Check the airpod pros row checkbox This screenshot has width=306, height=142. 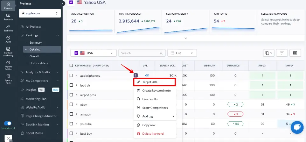pos(71,95)
